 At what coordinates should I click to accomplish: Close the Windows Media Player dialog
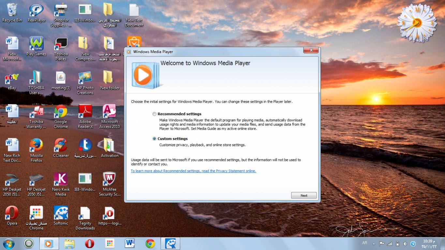click(x=311, y=50)
